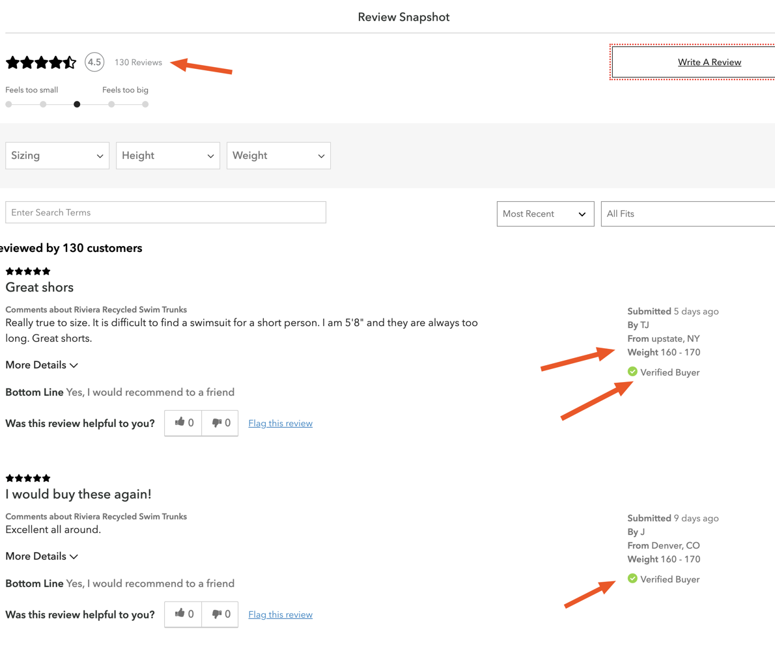Open the Most Recent sort dropdown
The width and height of the screenshot is (775, 662).
pyautogui.click(x=545, y=214)
